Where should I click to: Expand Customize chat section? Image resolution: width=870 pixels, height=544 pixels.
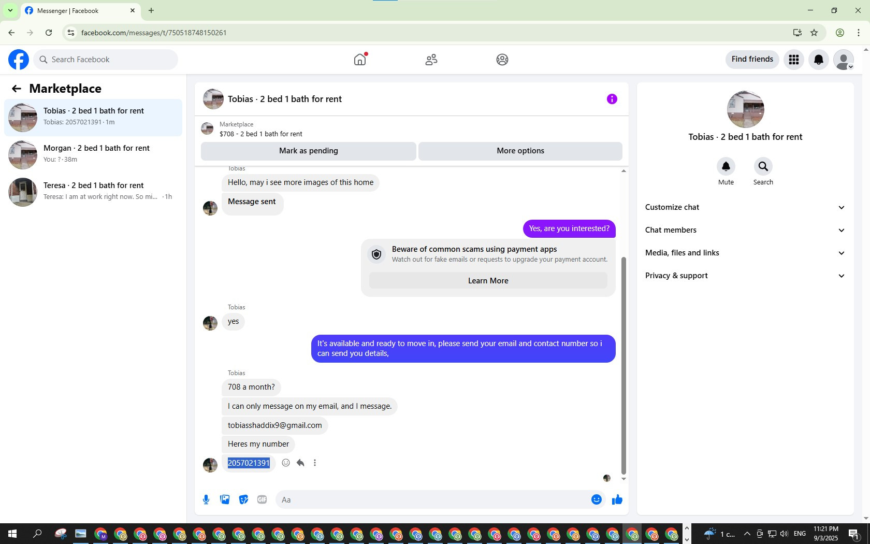pos(745,207)
